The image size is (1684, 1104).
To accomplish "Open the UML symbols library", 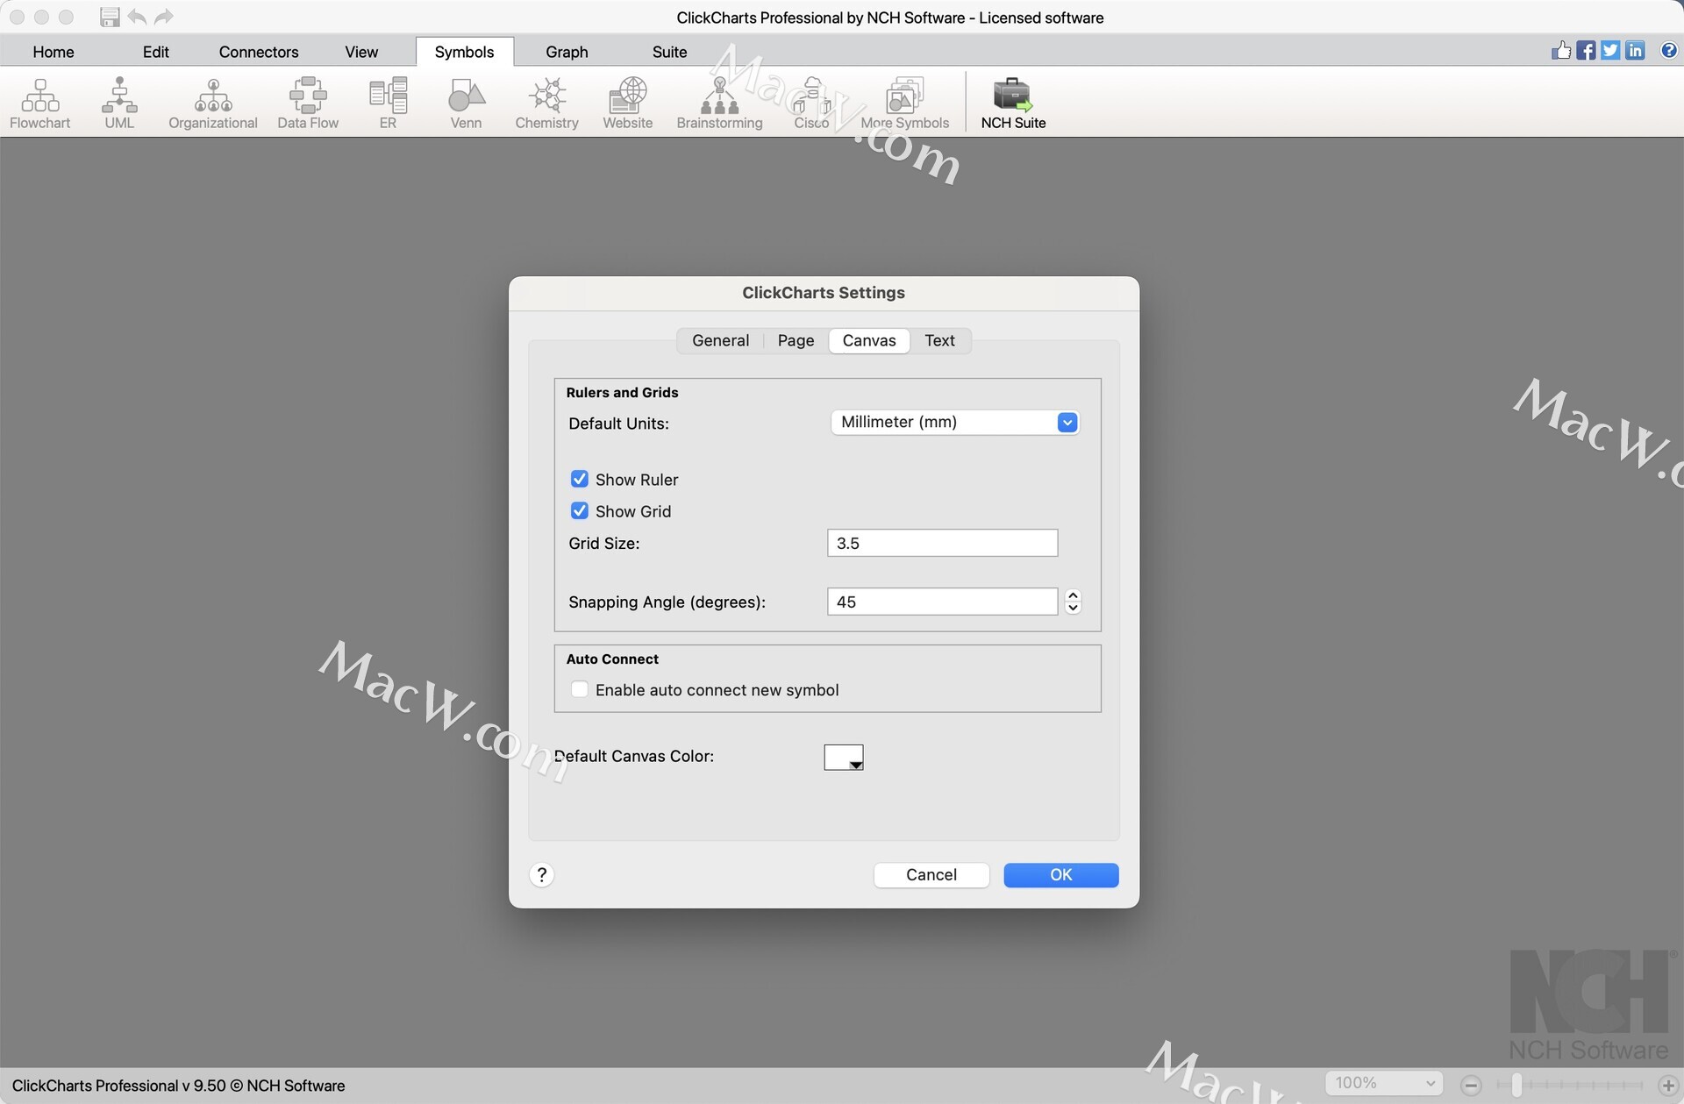I will pos(119,103).
